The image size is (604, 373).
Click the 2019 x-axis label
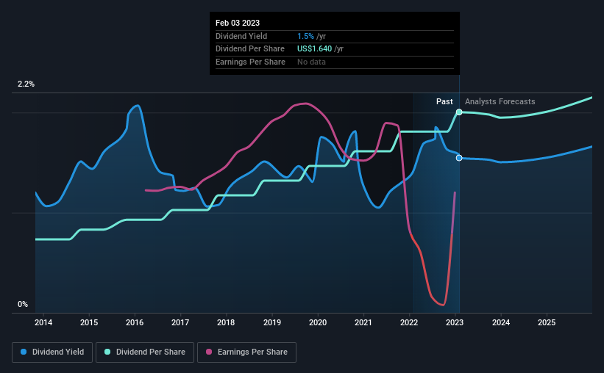point(272,322)
